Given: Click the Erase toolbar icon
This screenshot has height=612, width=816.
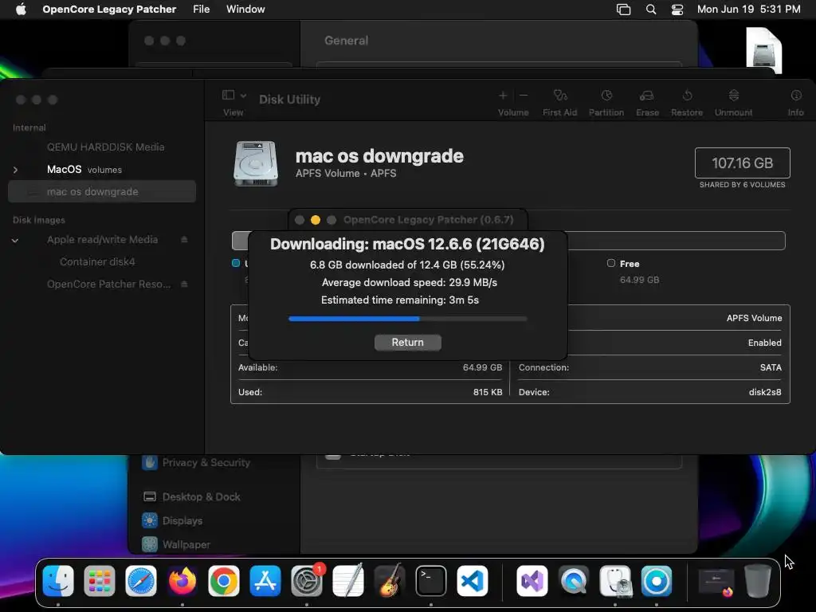Looking at the screenshot, I should pyautogui.click(x=647, y=96).
